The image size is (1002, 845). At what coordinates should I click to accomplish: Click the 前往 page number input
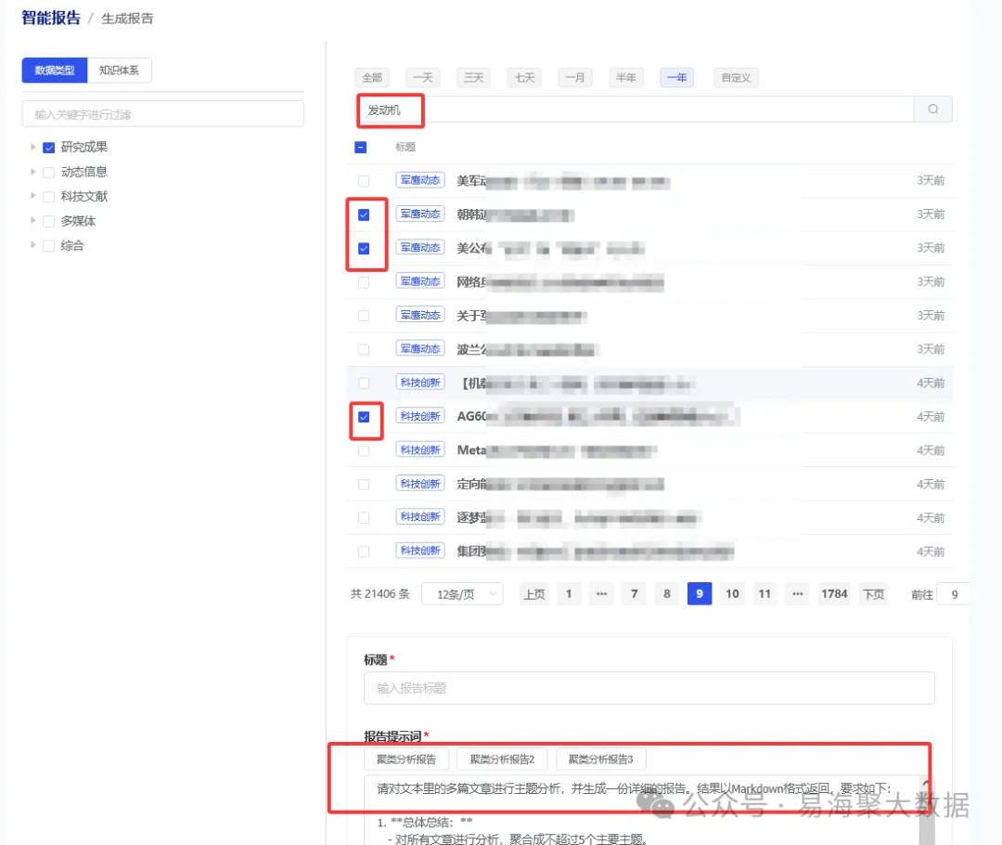click(x=953, y=594)
